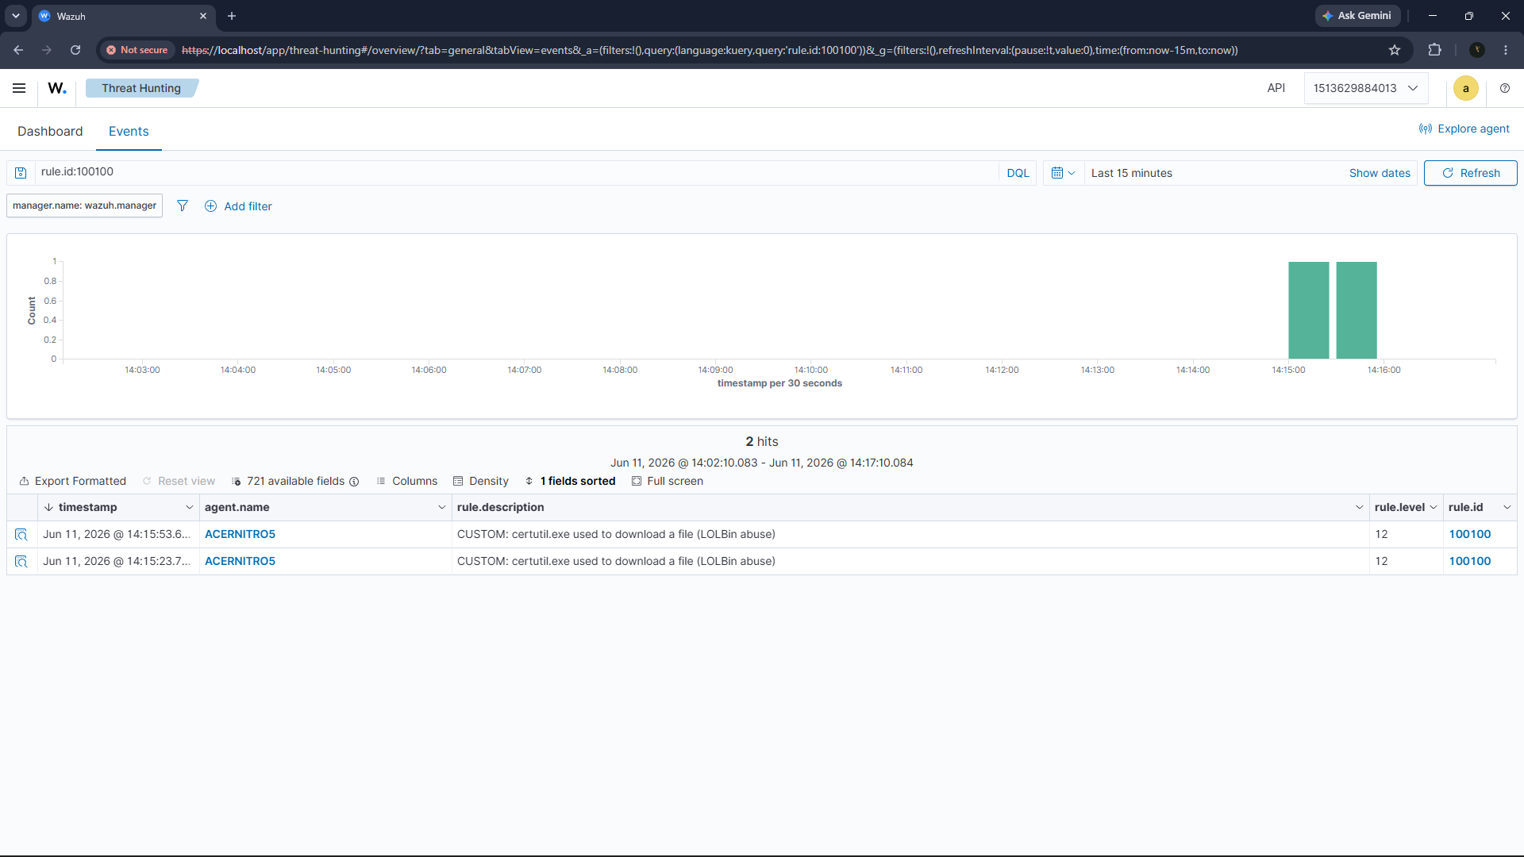Open browser extensions puzzle icon
The image size is (1524, 857).
pyautogui.click(x=1434, y=50)
